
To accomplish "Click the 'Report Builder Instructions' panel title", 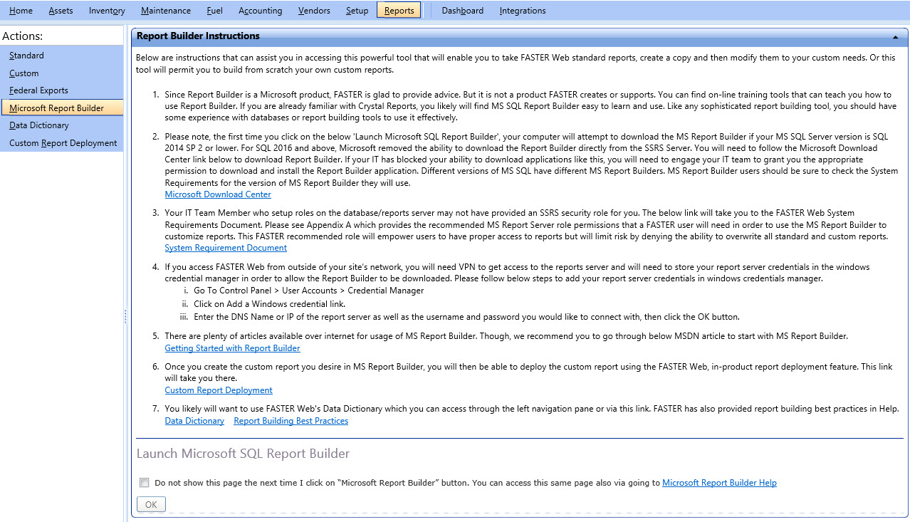I will 198,36.
